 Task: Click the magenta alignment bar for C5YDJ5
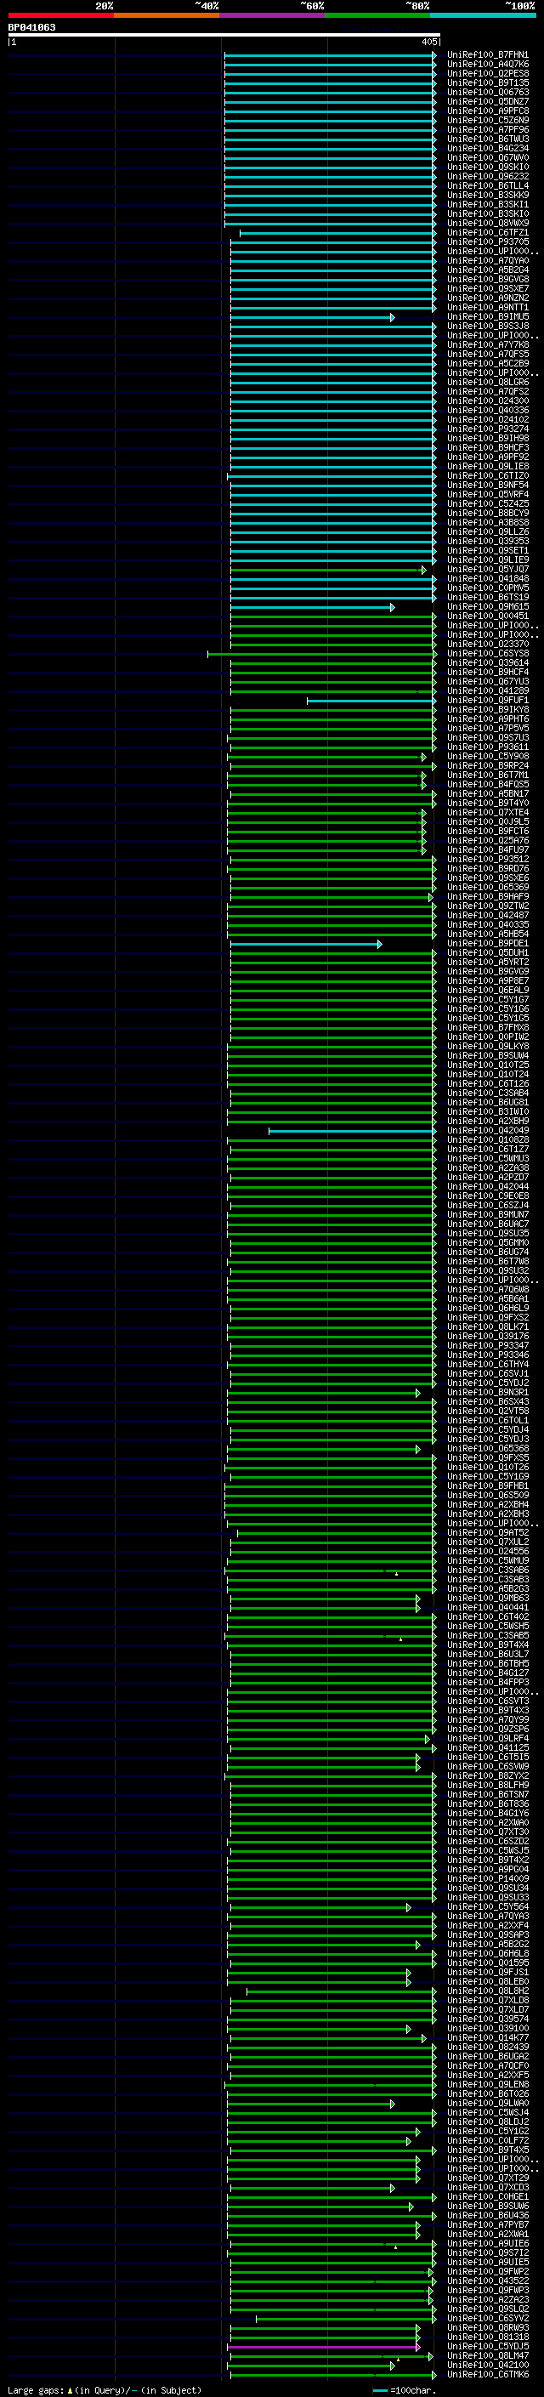pyautogui.click(x=324, y=2347)
